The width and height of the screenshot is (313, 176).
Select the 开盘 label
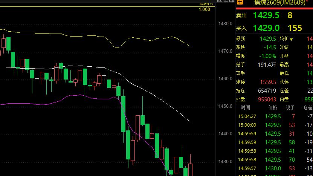pos(284,56)
